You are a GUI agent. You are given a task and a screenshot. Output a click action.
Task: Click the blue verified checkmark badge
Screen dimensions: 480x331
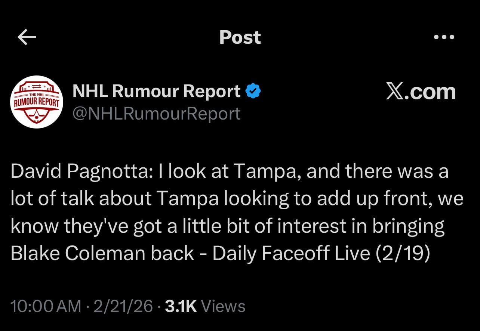253,92
